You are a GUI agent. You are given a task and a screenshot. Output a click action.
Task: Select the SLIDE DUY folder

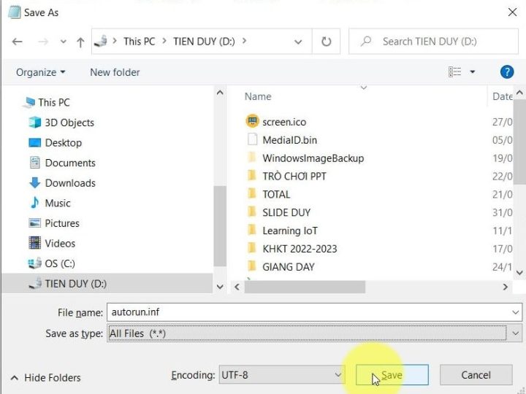(x=286, y=212)
